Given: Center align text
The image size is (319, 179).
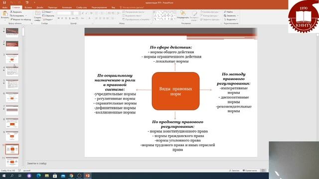Looking at the screenshot, I should point(100,18).
